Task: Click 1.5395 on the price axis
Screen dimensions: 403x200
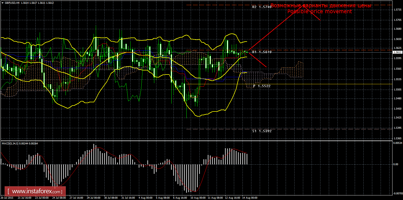Action: pos(397,128)
